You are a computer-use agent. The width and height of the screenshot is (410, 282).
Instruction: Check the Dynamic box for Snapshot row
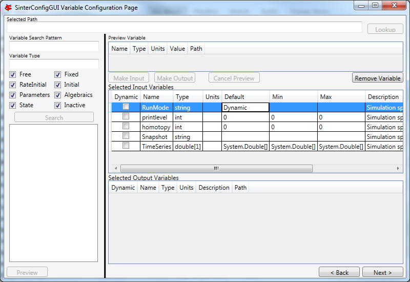pyautogui.click(x=126, y=135)
